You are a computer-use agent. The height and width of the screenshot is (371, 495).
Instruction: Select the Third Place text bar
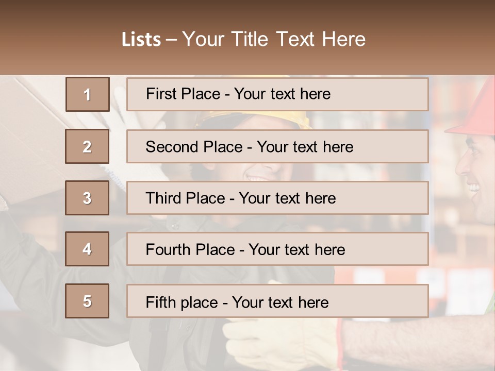(277, 198)
